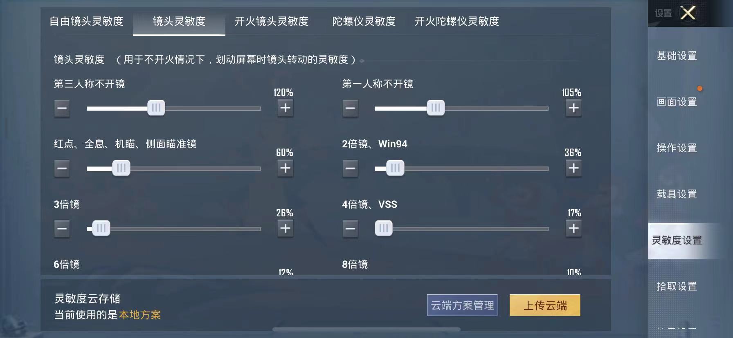The width and height of the screenshot is (733, 338).
Task: Click minus for red dot/holographic sensitivity
Action: click(x=62, y=168)
